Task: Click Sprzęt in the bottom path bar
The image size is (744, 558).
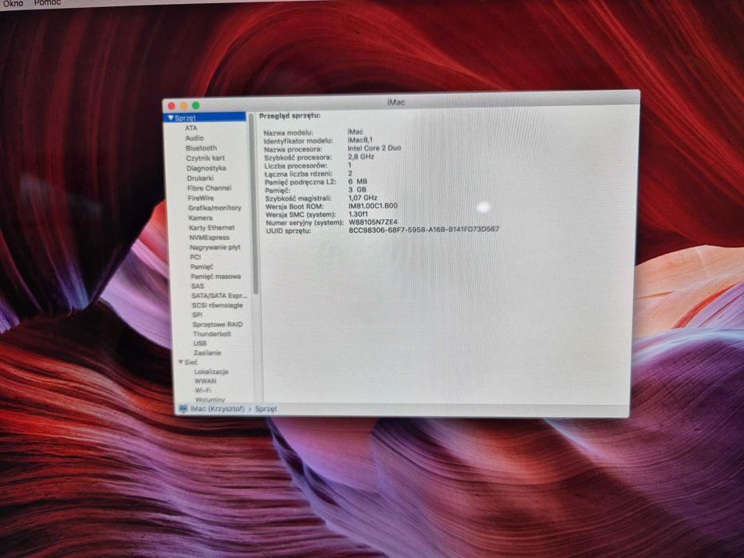Action: (266, 408)
